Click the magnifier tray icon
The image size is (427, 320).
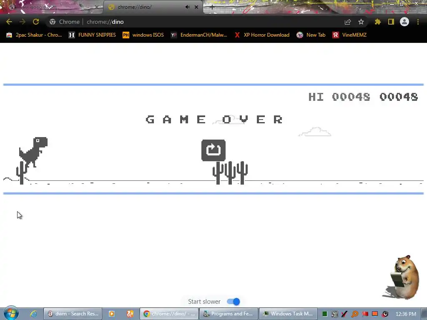pos(355,314)
